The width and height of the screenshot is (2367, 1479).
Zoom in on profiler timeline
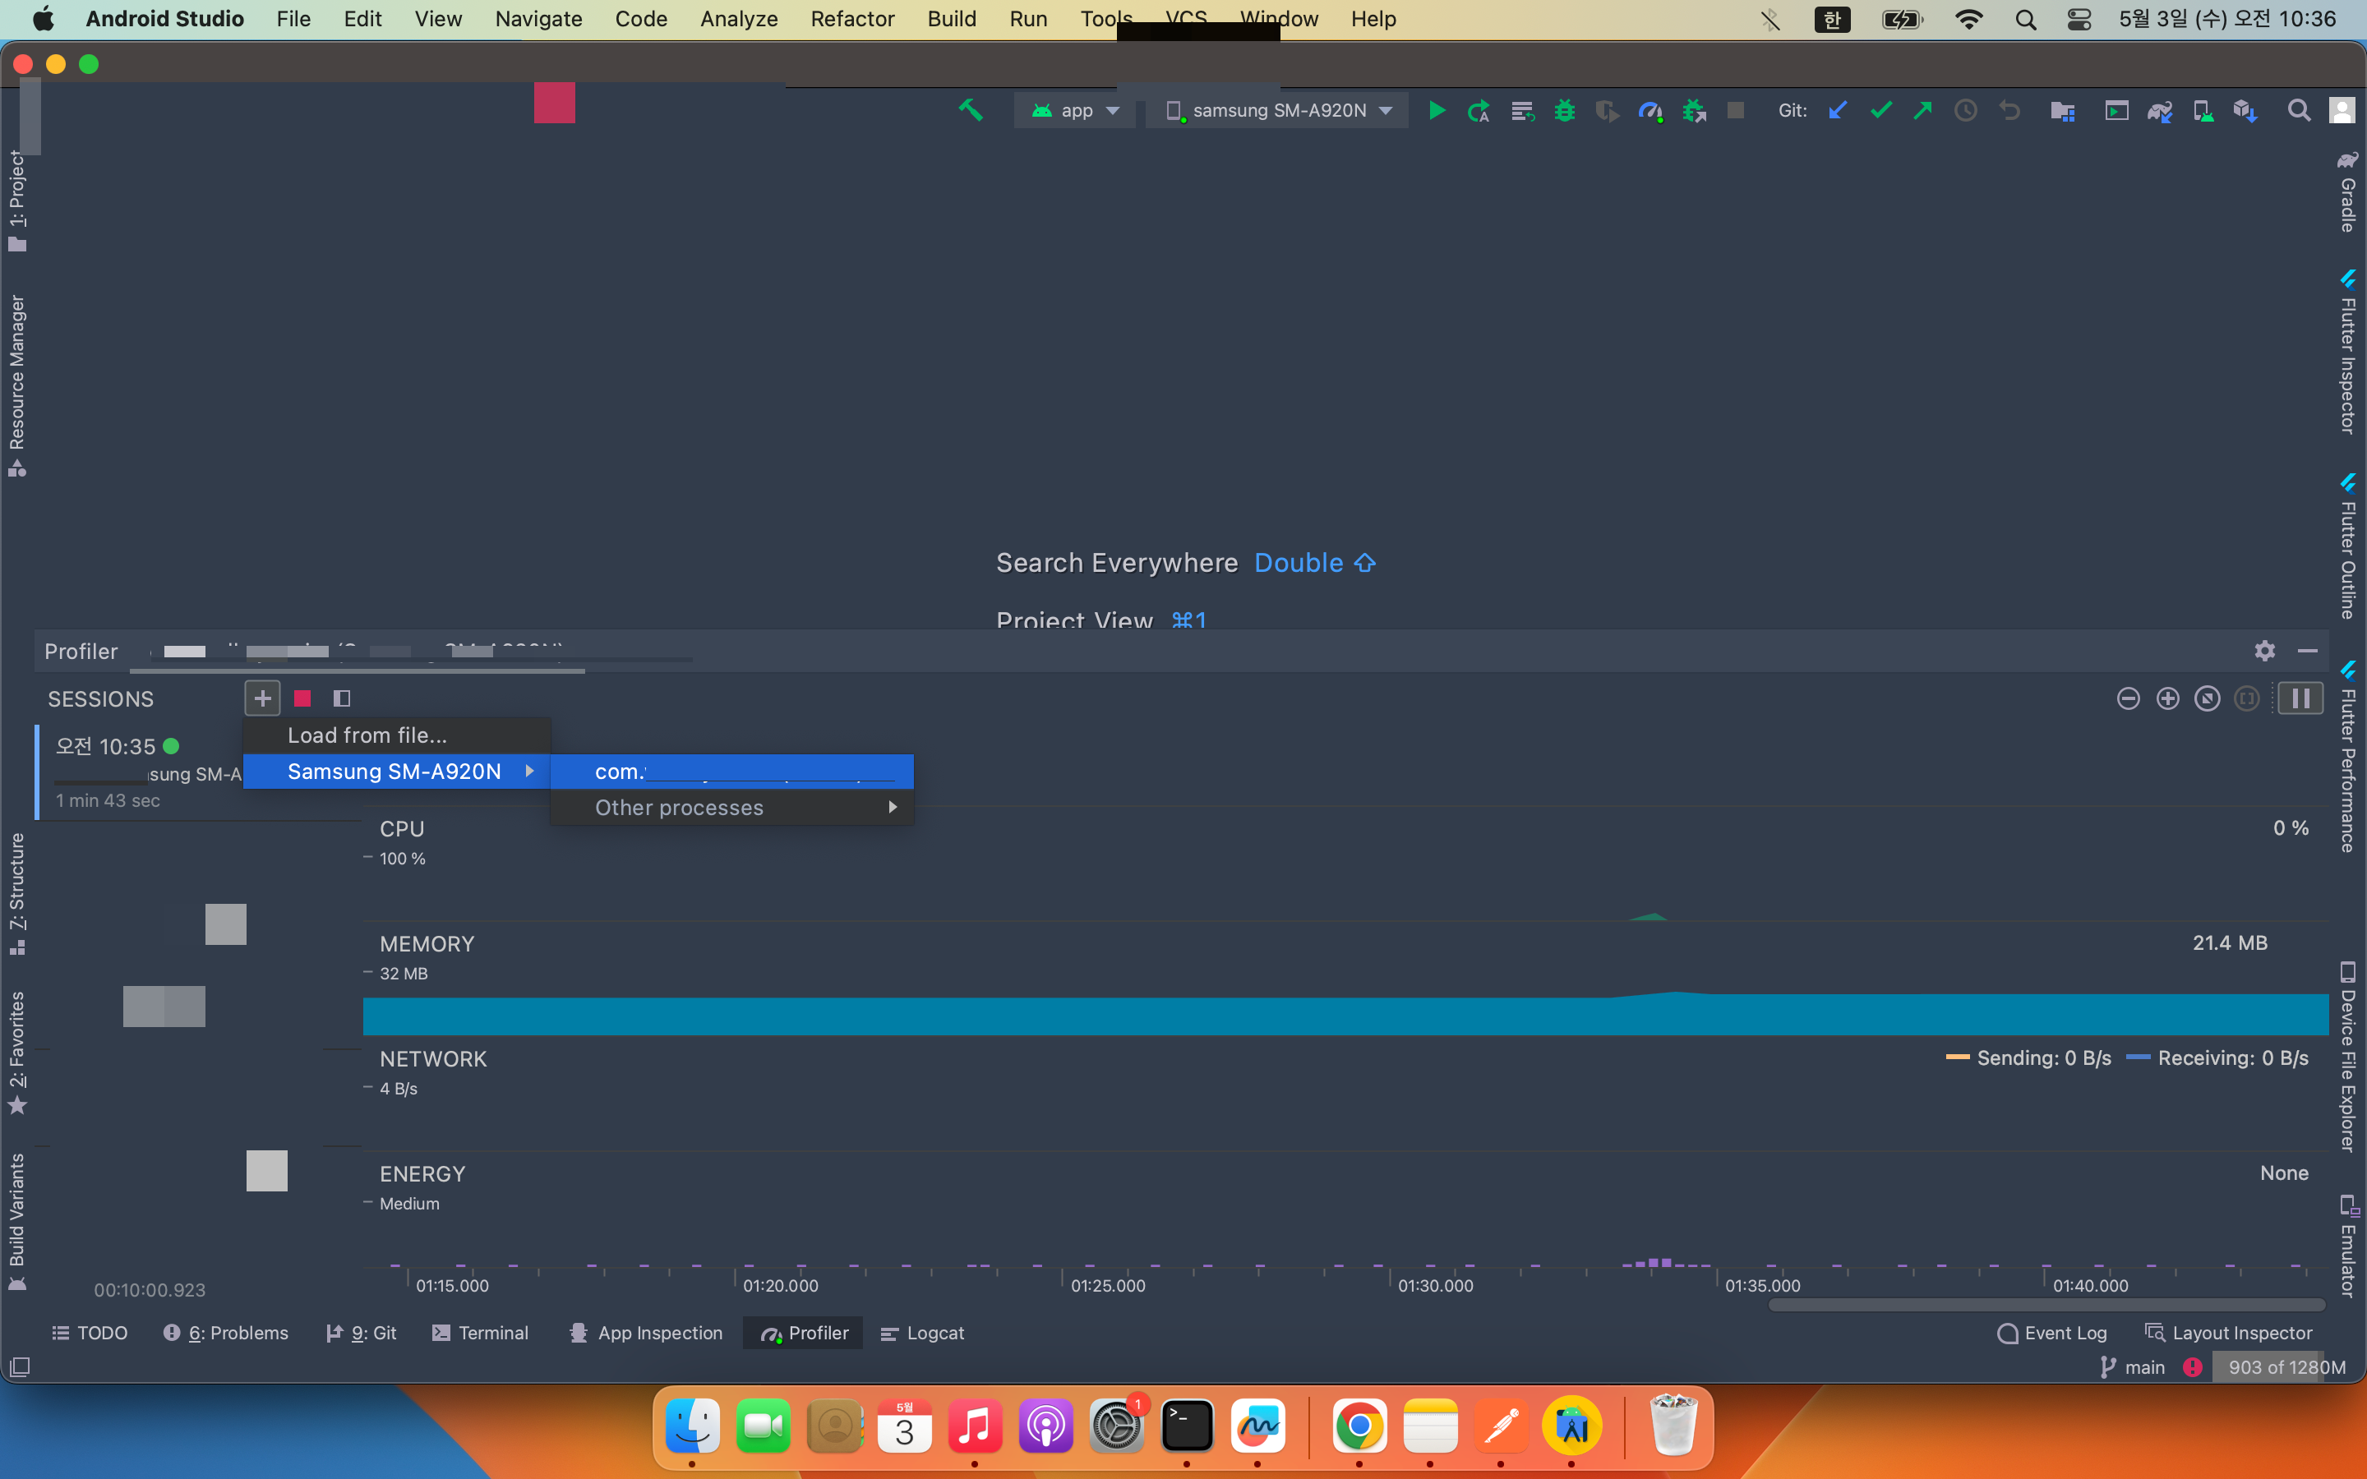pos(2167,698)
